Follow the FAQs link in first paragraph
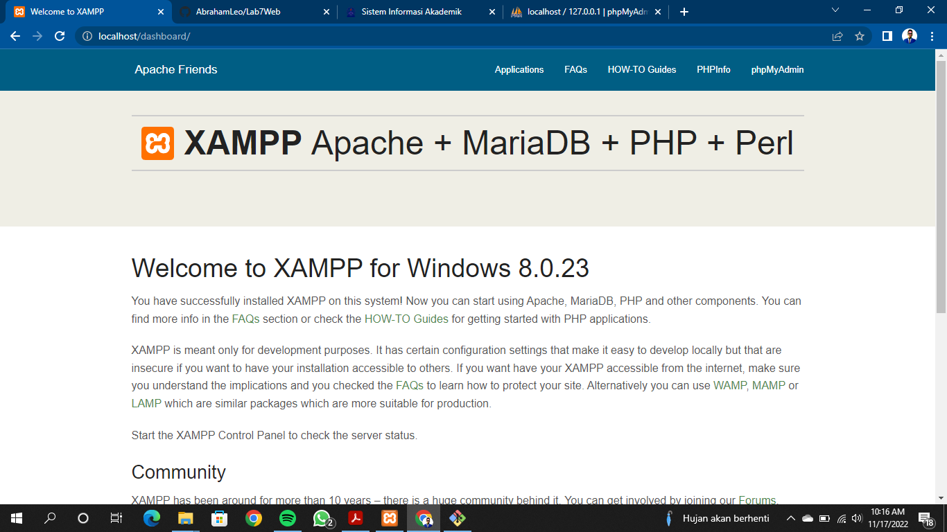 (245, 319)
